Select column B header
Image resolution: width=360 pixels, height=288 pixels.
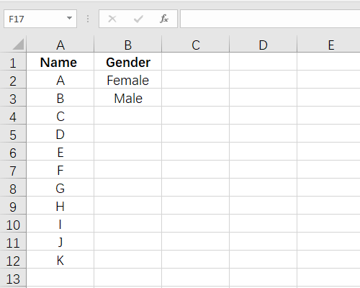pyautogui.click(x=128, y=45)
